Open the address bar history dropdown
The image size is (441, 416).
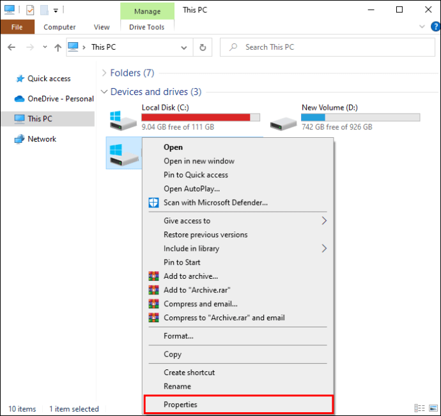click(183, 47)
